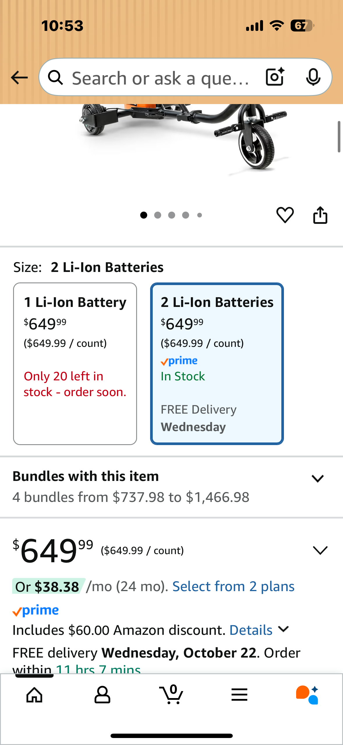Click the Search or ask a question field

coord(160,78)
